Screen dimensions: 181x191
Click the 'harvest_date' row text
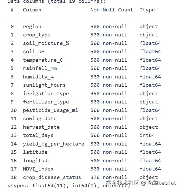[x=41, y=127]
